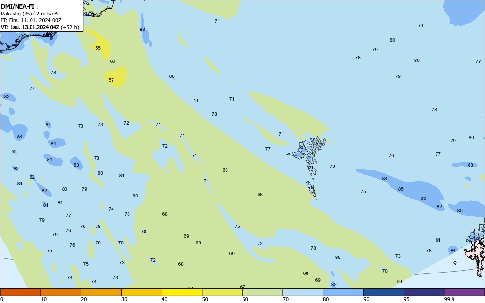Pick the dark indigo 95–99.9 legend swatch

click(424, 292)
